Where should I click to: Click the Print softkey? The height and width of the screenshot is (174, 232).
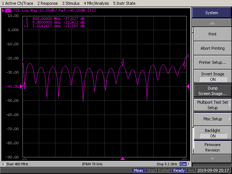pos(212,34)
